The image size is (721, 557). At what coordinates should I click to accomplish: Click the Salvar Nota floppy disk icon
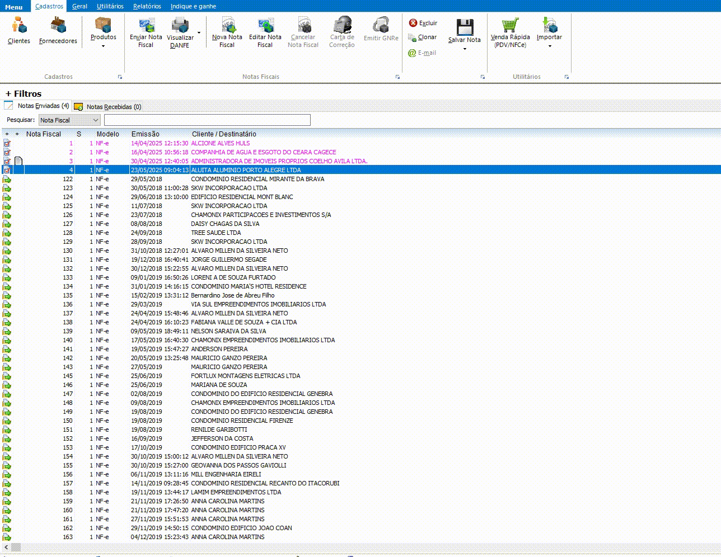(x=464, y=28)
